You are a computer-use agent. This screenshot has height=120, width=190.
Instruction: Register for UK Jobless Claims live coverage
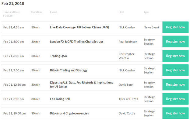[x=175, y=27]
